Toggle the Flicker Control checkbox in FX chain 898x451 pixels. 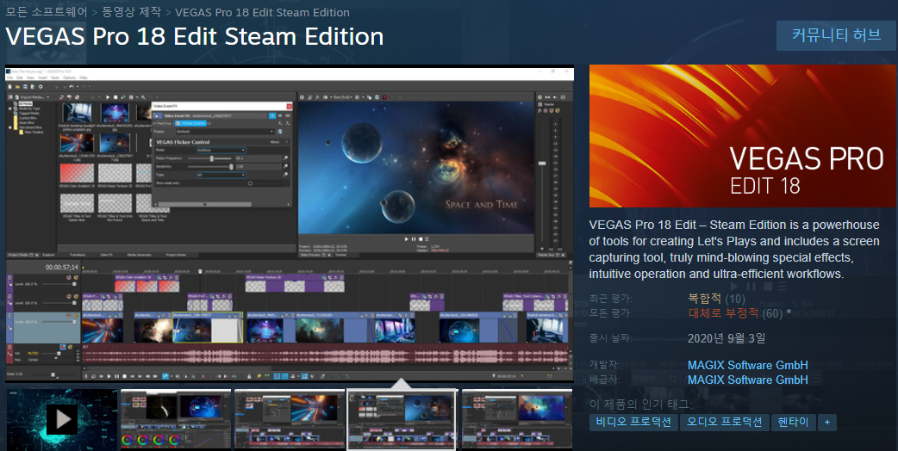coord(178,123)
